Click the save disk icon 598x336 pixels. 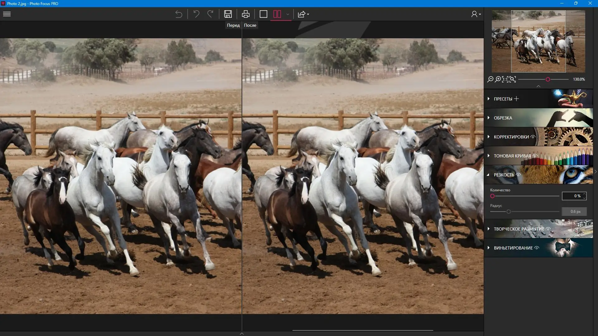tap(228, 14)
